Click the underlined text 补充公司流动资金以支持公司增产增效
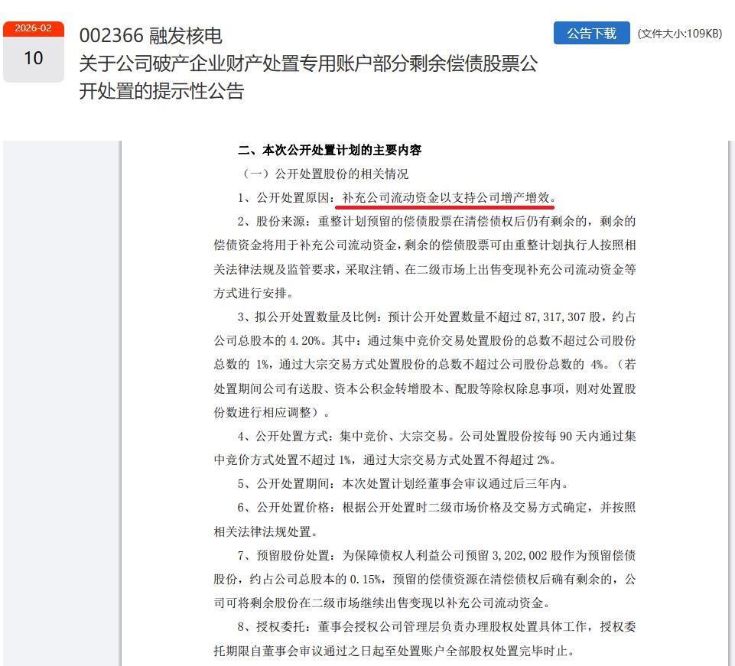The image size is (735, 666). point(445,198)
